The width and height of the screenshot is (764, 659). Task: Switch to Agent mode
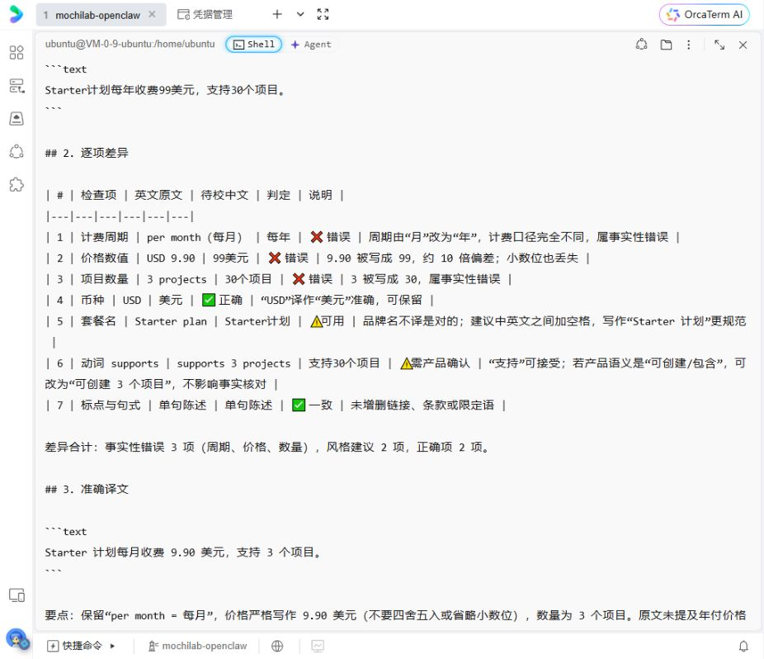pos(311,45)
